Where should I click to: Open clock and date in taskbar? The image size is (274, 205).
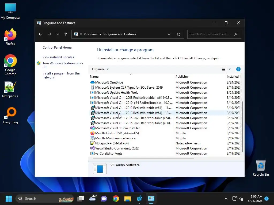click(x=255, y=199)
